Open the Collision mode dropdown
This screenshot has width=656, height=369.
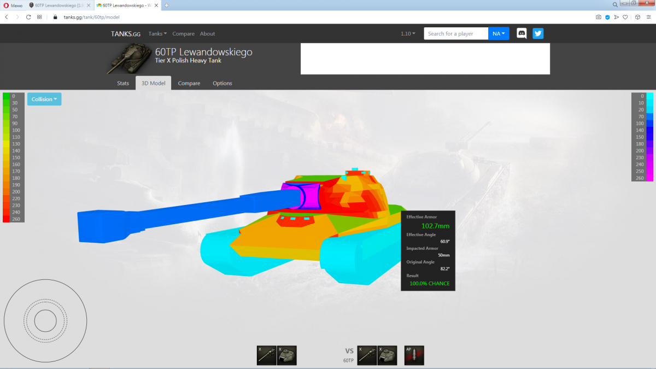coord(44,99)
